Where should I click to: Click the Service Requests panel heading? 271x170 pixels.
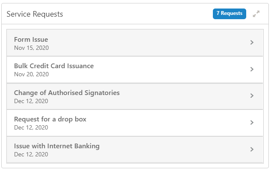35,14
